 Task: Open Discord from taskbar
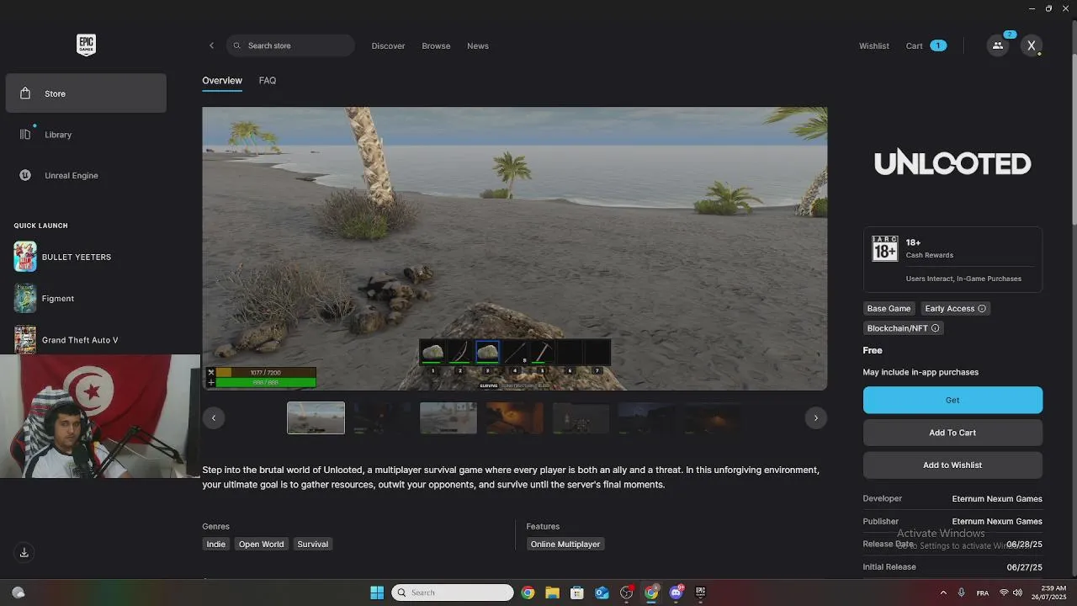(x=676, y=593)
